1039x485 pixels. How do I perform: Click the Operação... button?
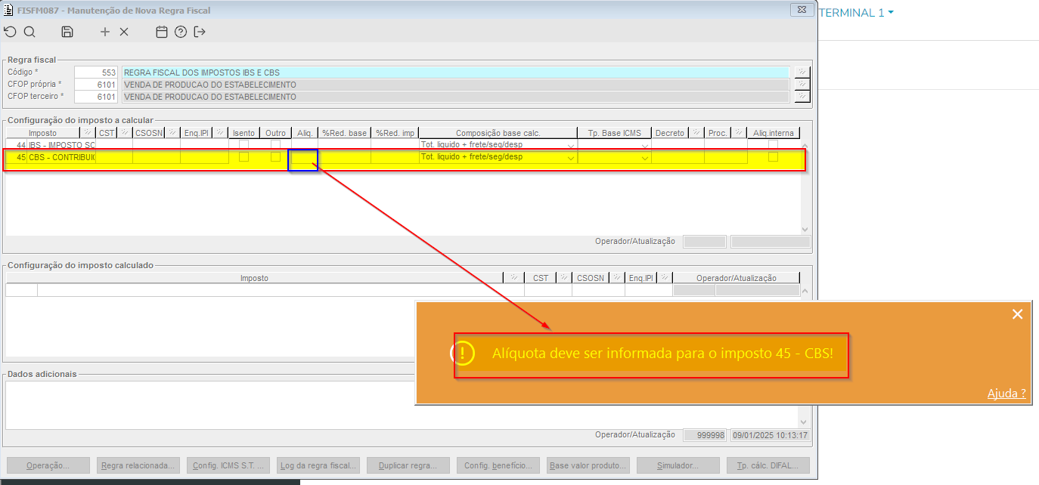48,465
